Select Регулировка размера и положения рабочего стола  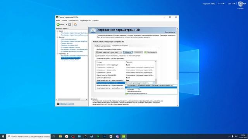74,49
